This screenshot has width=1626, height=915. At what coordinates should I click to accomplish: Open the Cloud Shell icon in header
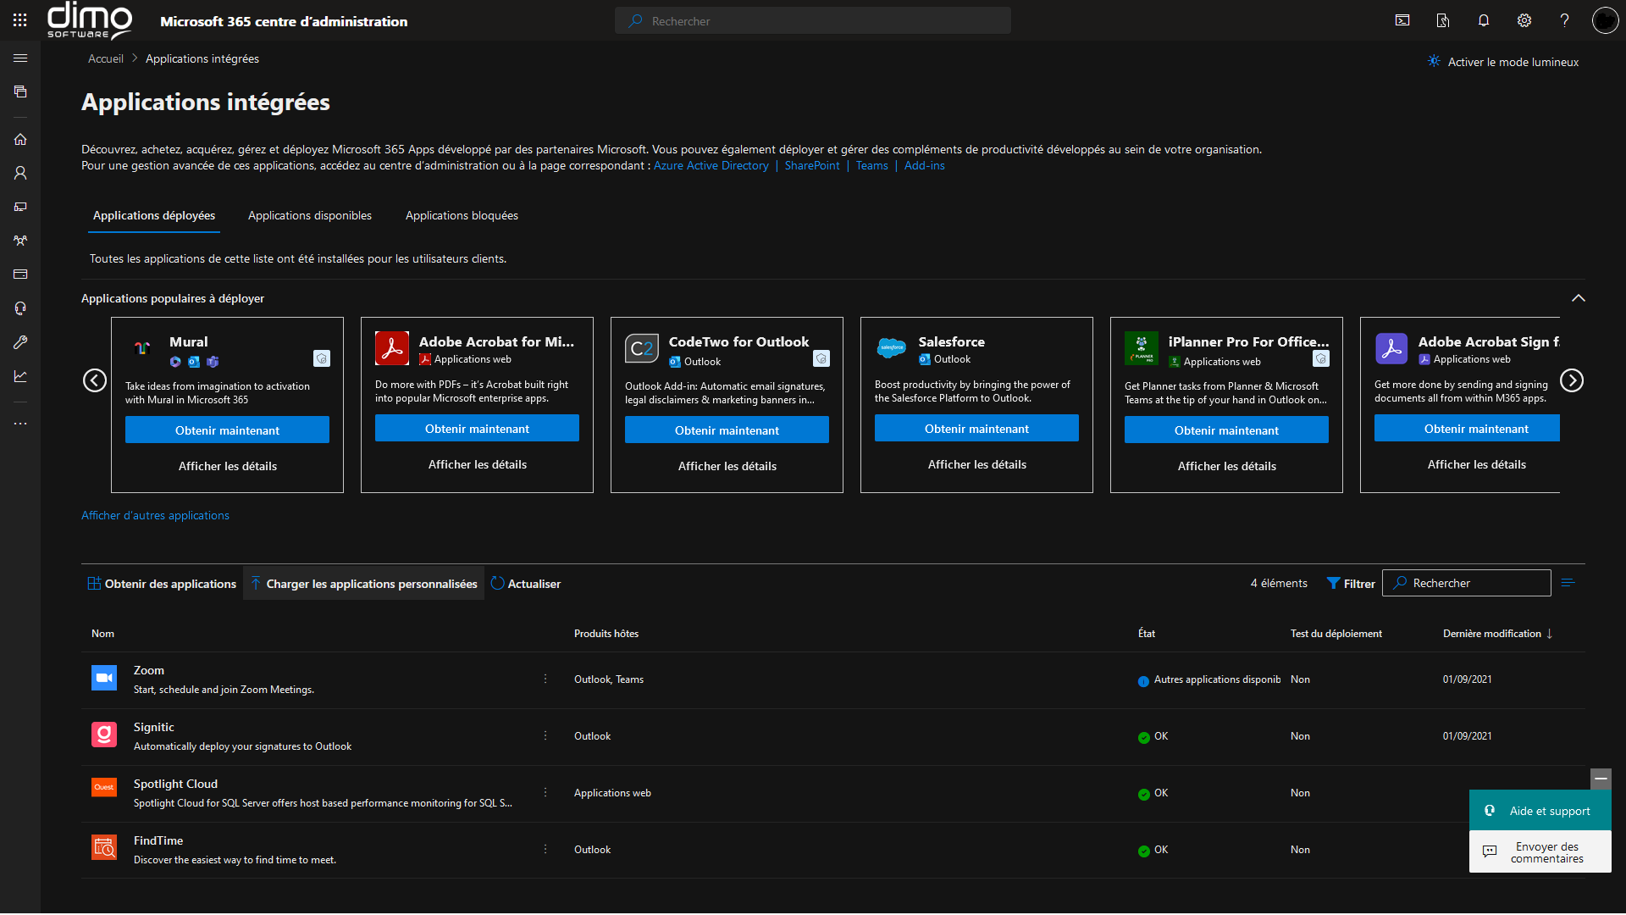click(1402, 20)
